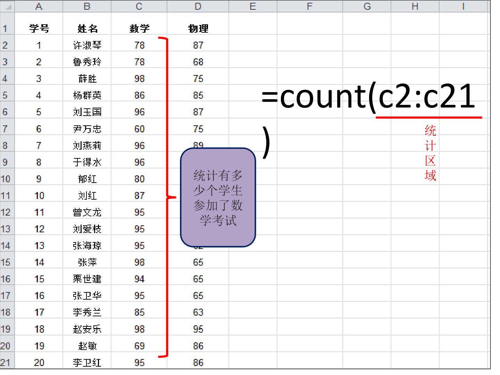Select column G header
The width and height of the screenshot is (500, 375).
(x=367, y=6)
